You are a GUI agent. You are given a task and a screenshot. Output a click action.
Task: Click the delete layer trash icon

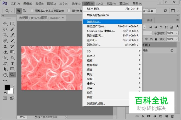[172, 116]
